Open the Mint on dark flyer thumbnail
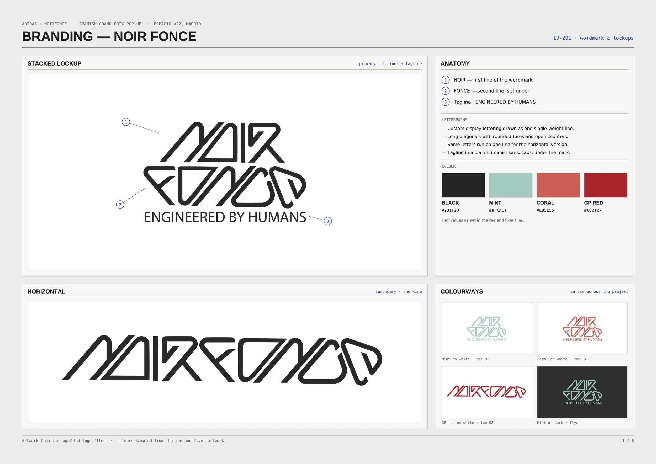 point(582,392)
